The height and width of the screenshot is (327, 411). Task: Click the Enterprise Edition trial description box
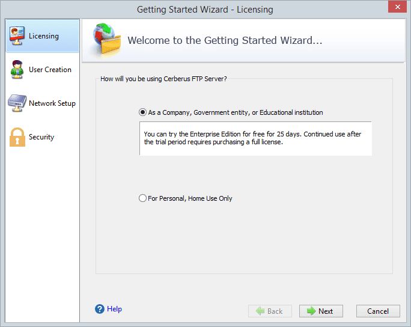tap(255, 138)
